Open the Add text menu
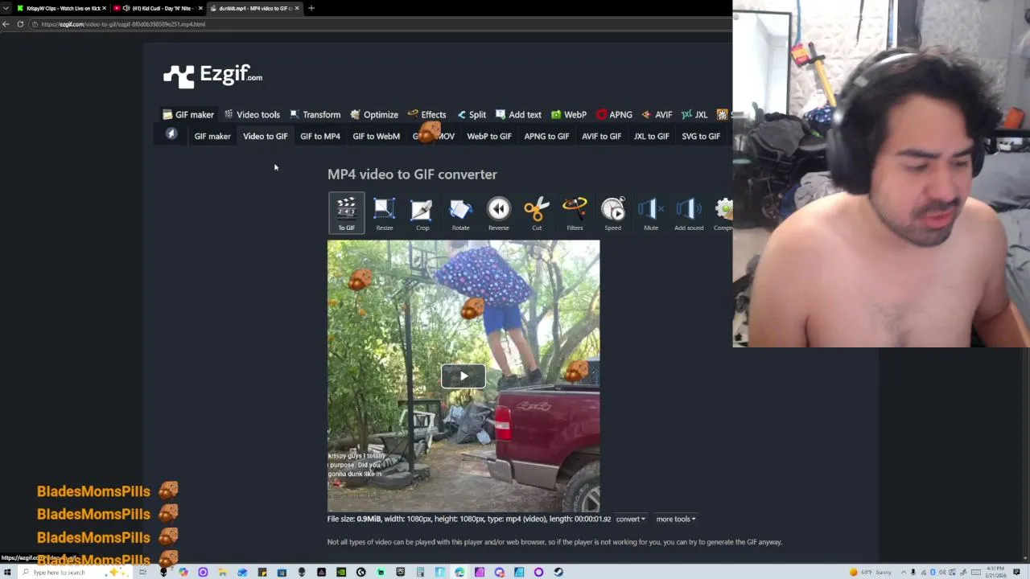Screen dimensions: 1030x579 tap(518, 114)
